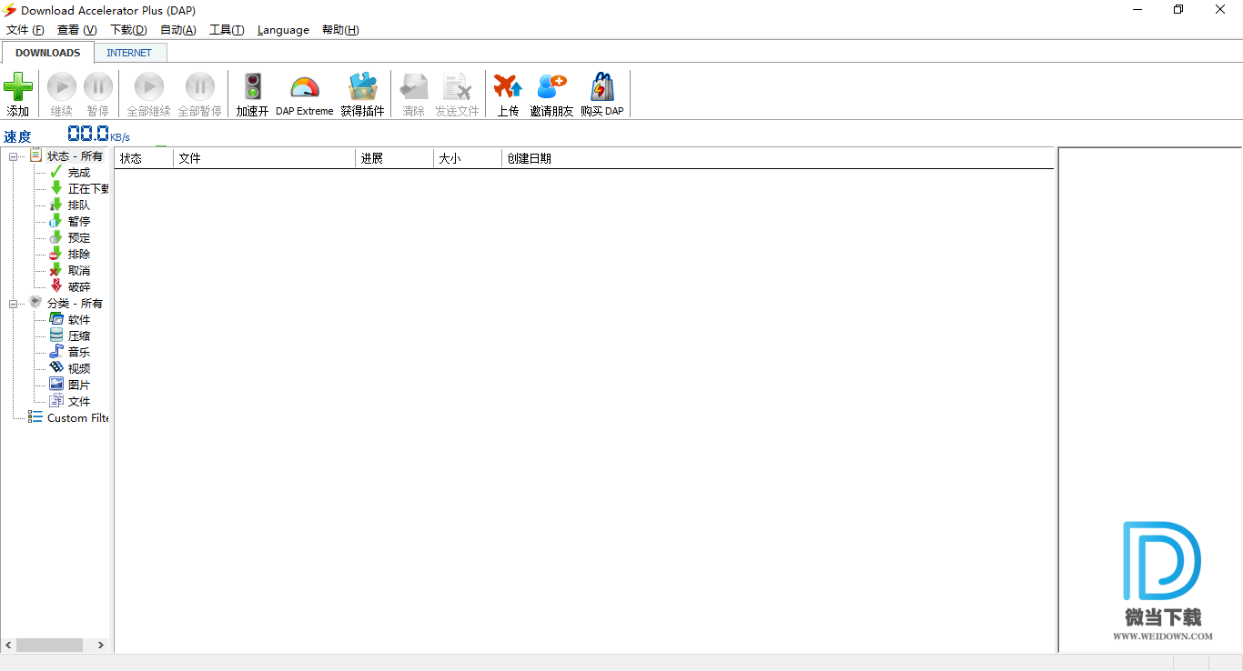The image size is (1243, 671).
Task: Select the 预定 scheduled filter
Action: [79, 238]
